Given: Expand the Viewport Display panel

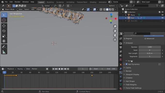Looking at the screenshot, I should (132, 74).
